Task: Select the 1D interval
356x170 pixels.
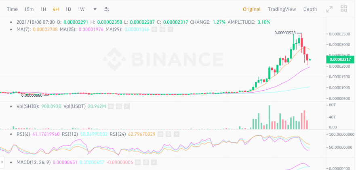Action: pos(68,9)
